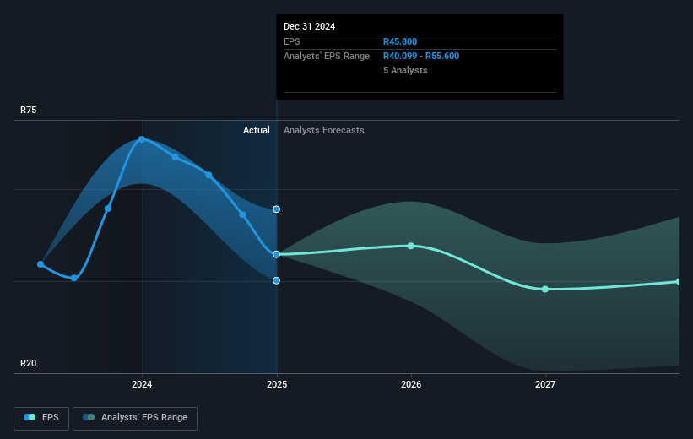This screenshot has height=439, width=693.
Task: Click the 2027 x-axis label
Action: [x=545, y=385]
